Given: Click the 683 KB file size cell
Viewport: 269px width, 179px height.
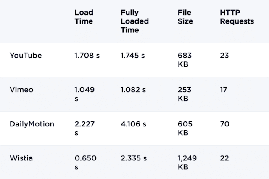Looking at the screenshot, I should pyautogui.click(x=185, y=60).
